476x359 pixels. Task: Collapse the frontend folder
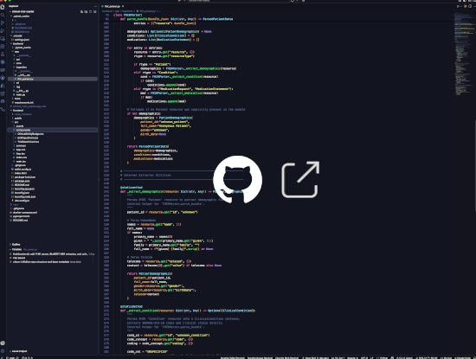pyautogui.click(x=18, y=111)
